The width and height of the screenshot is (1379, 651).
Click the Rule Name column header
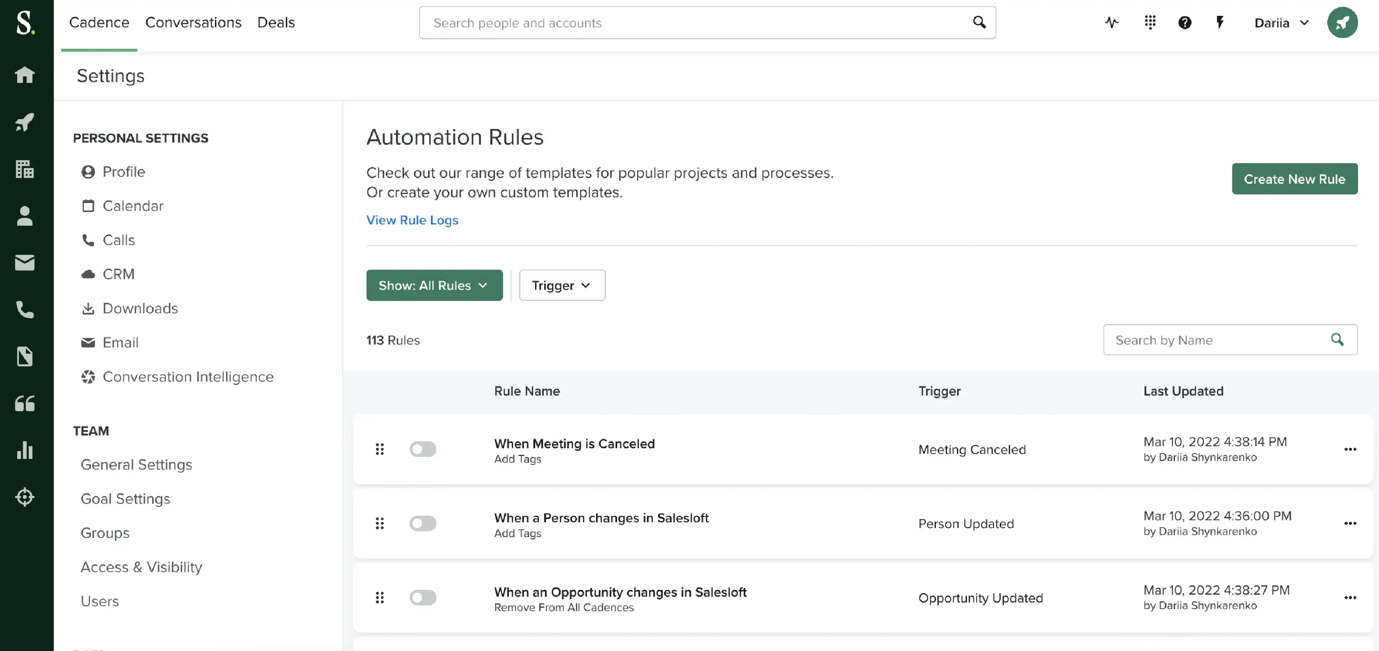point(527,391)
